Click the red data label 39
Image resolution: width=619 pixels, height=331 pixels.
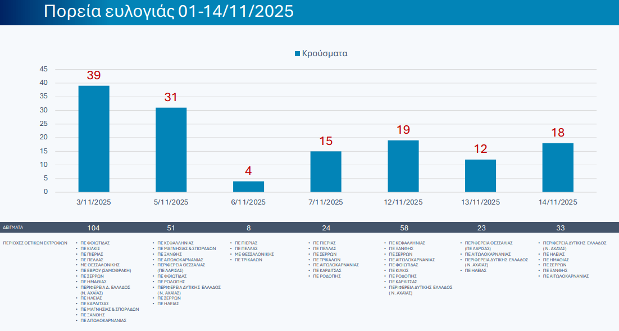click(94, 75)
